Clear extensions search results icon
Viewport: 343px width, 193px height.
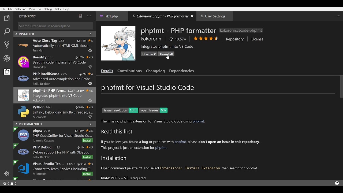click(x=80, y=16)
